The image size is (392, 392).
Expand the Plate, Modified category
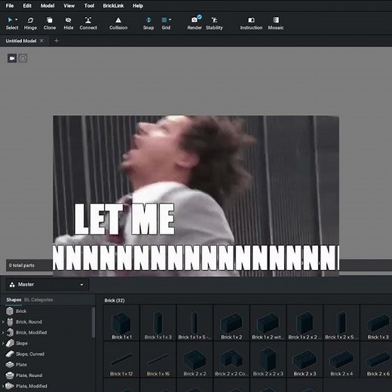pyautogui.click(x=3, y=386)
